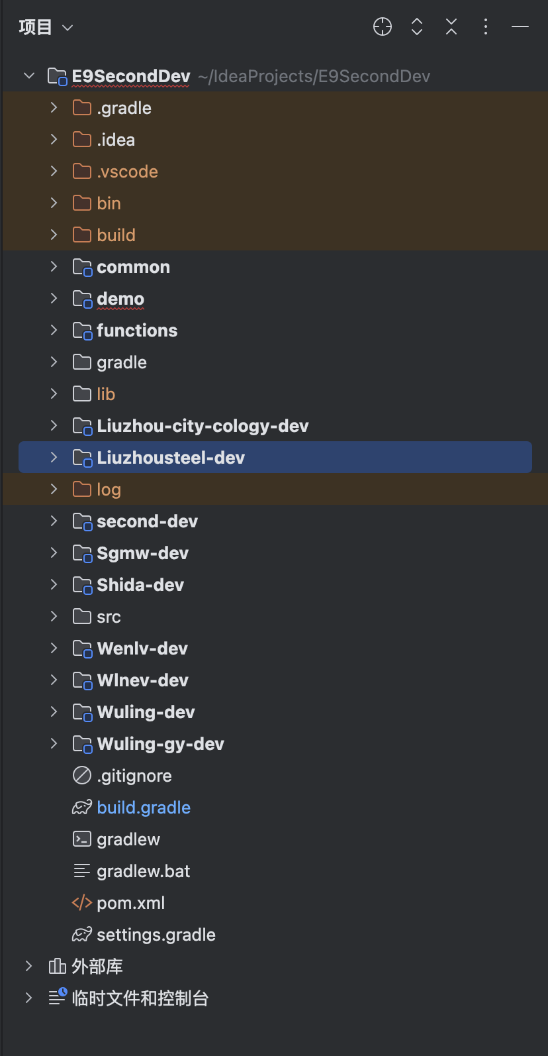Click the pom.xml file icon
548x1056 pixels.
82,903
